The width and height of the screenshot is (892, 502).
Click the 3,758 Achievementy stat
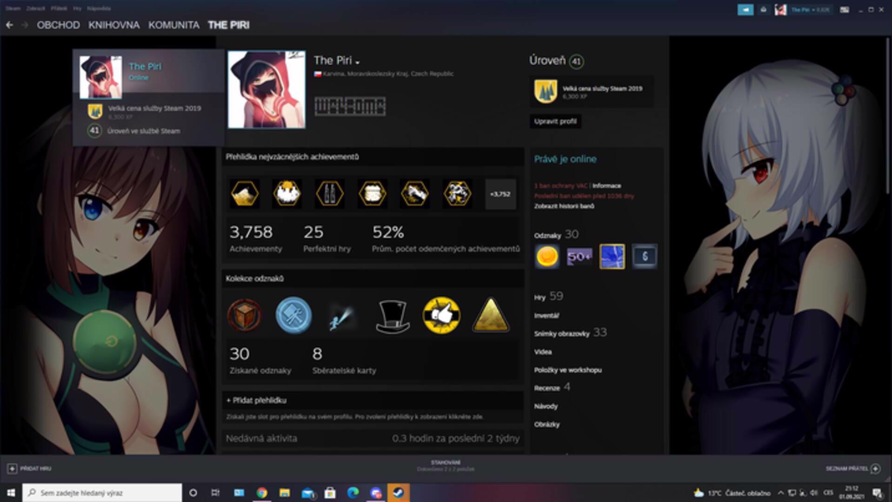click(256, 239)
